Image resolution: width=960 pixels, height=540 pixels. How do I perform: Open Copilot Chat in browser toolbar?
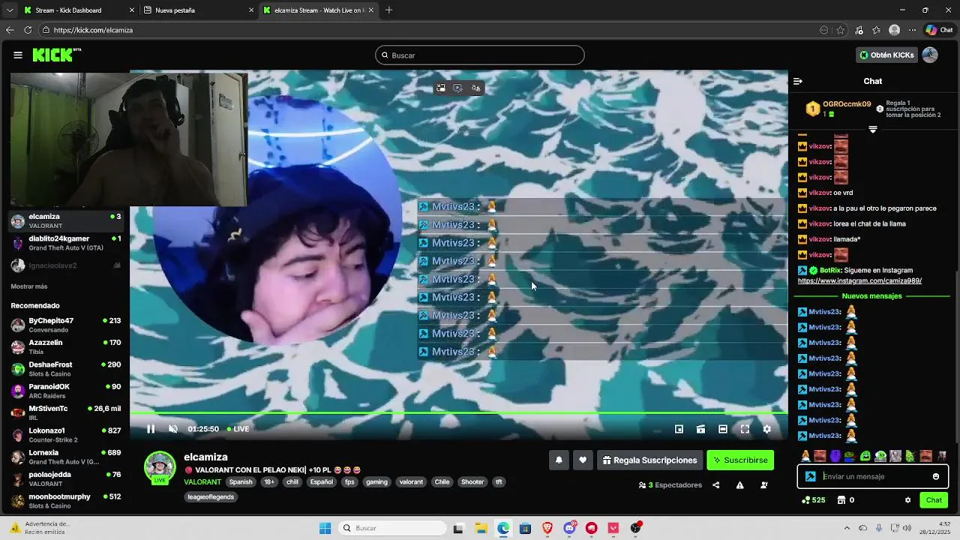pyautogui.click(x=939, y=30)
